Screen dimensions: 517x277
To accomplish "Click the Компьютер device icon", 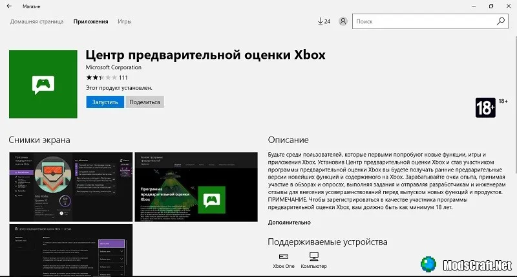I will (313, 256).
